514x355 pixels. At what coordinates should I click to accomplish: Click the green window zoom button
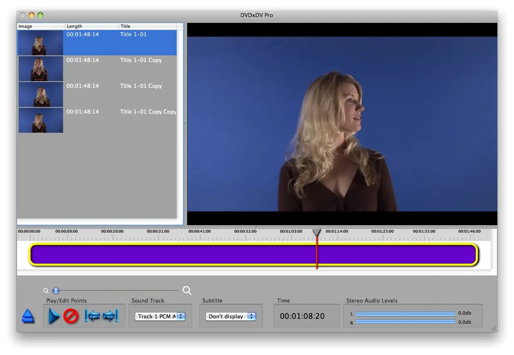(40, 15)
